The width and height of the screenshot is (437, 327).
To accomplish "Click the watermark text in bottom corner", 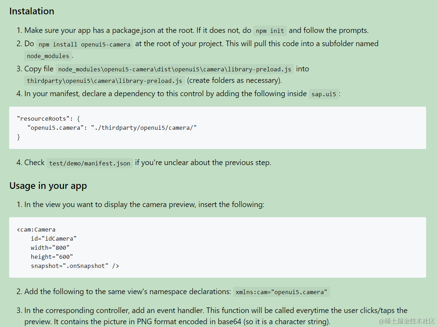I will coord(407,321).
